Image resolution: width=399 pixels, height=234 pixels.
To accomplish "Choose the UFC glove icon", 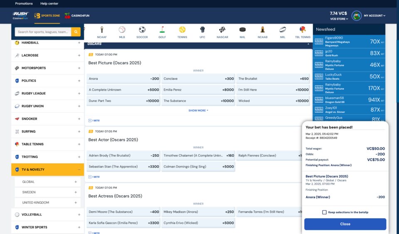I will (202, 30).
